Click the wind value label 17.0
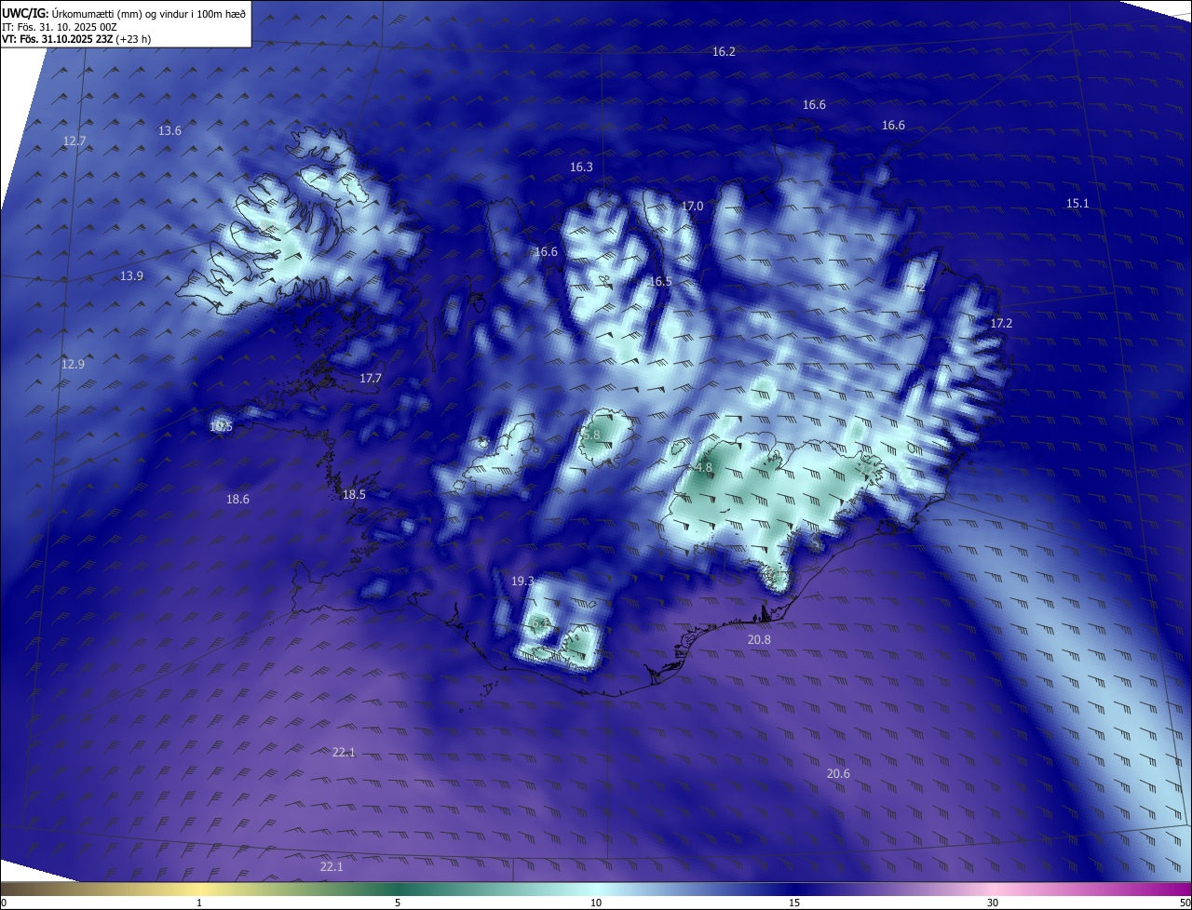 coord(692,207)
